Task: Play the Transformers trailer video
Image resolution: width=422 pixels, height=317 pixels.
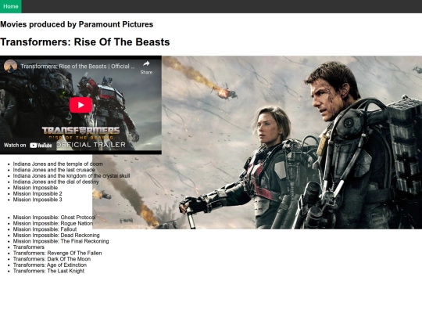Action: click(x=80, y=105)
